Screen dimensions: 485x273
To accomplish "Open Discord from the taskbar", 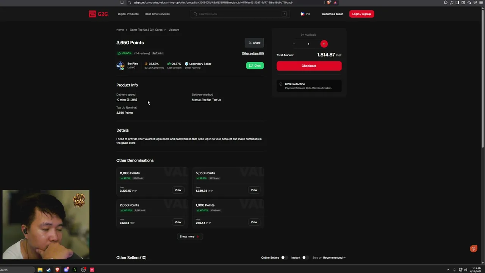I will click(66, 270).
